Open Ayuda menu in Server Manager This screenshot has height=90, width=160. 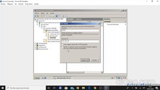52,13
